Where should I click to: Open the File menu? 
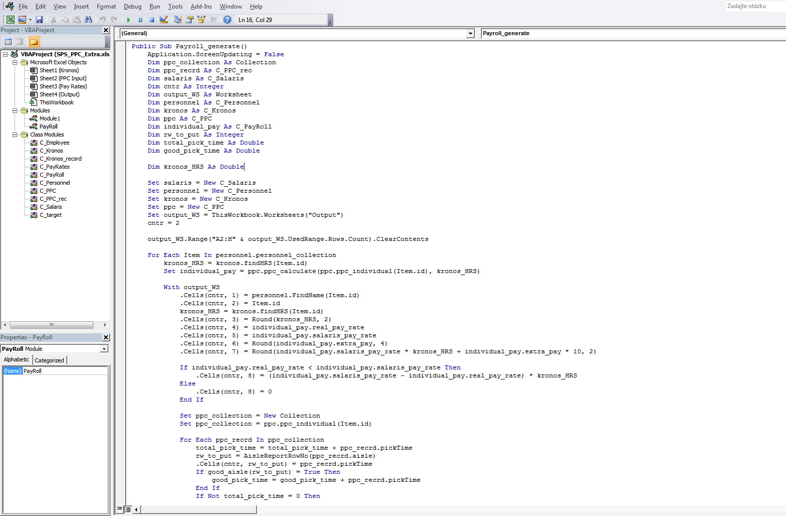(x=23, y=7)
